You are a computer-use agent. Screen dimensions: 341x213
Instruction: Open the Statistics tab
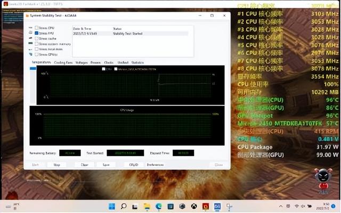pos(137,63)
